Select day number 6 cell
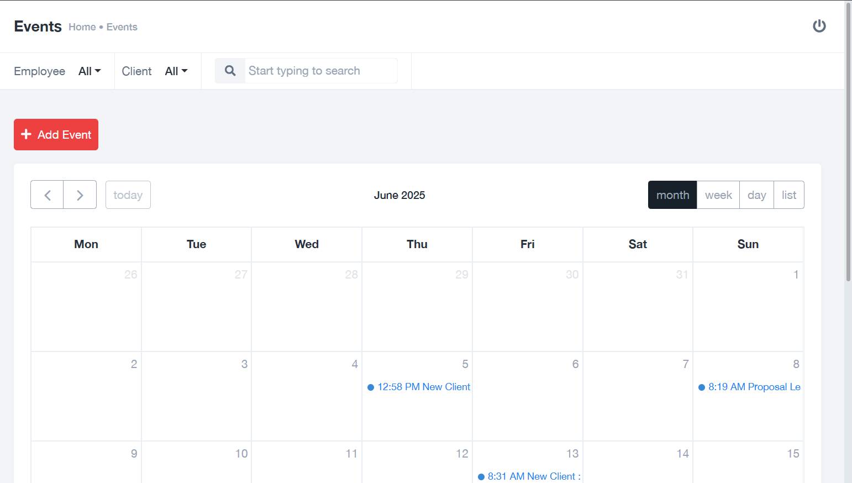Image resolution: width=852 pixels, height=483 pixels. [x=528, y=396]
